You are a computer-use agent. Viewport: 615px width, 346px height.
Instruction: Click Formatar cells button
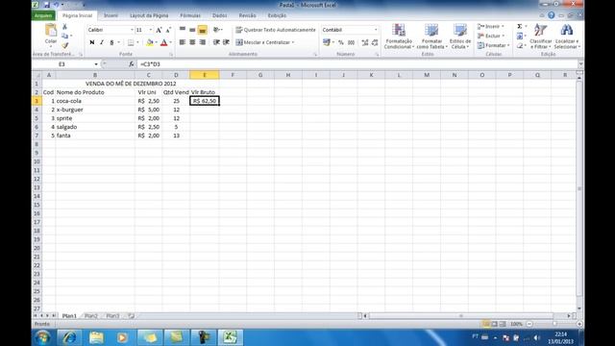click(493, 45)
